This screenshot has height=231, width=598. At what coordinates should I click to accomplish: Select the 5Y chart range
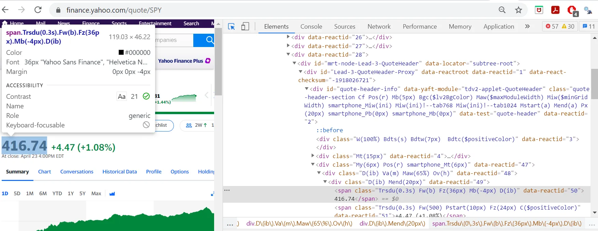(x=82, y=194)
